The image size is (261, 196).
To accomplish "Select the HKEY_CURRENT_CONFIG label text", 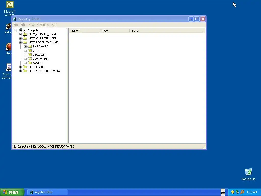I will coord(44,71).
